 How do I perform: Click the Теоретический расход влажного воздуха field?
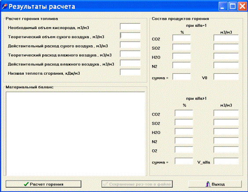[130, 54]
